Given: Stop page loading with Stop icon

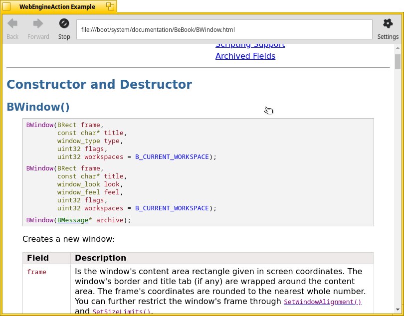Looking at the screenshot, I should click(x=64, y=24).
